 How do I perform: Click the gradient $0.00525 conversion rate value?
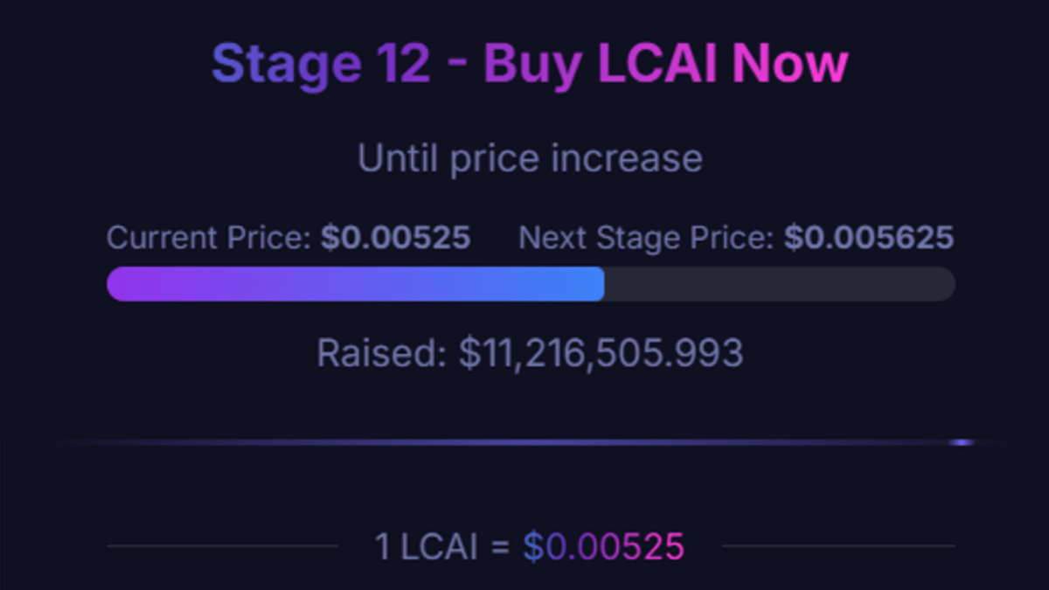[603, 547]
